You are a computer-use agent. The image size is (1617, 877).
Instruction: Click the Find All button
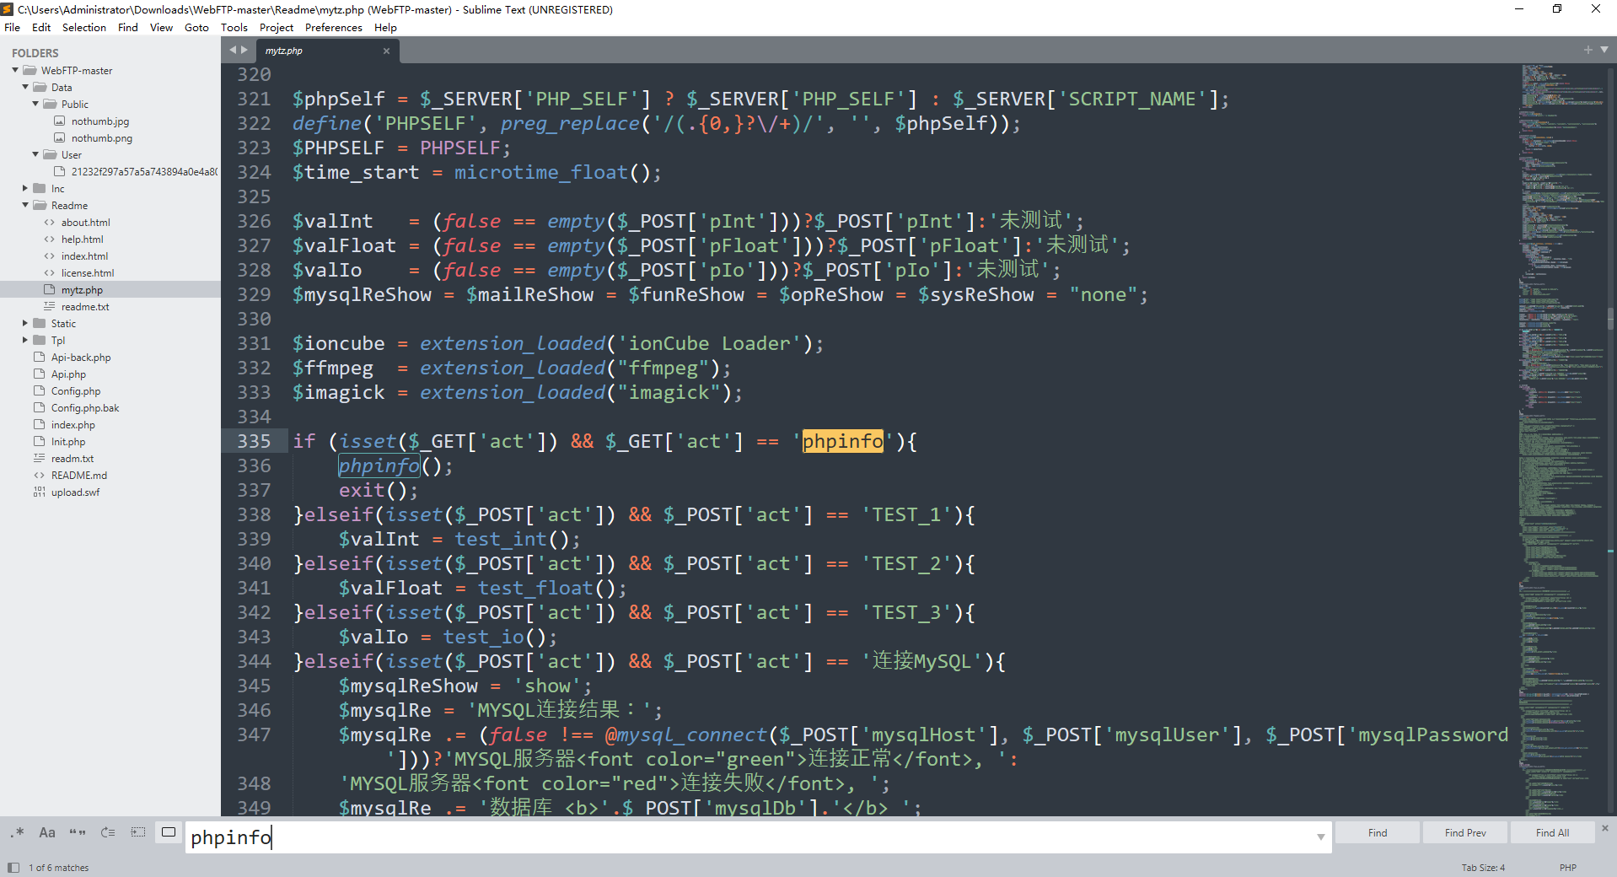(1552, 832)
